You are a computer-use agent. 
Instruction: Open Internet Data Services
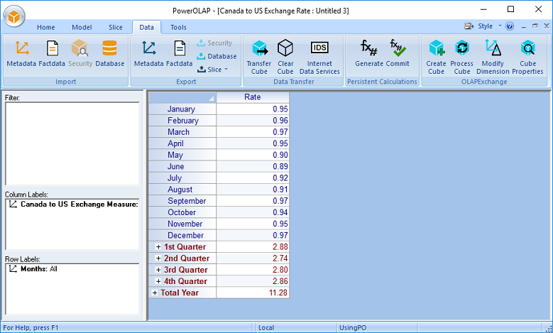pos(319,57)
